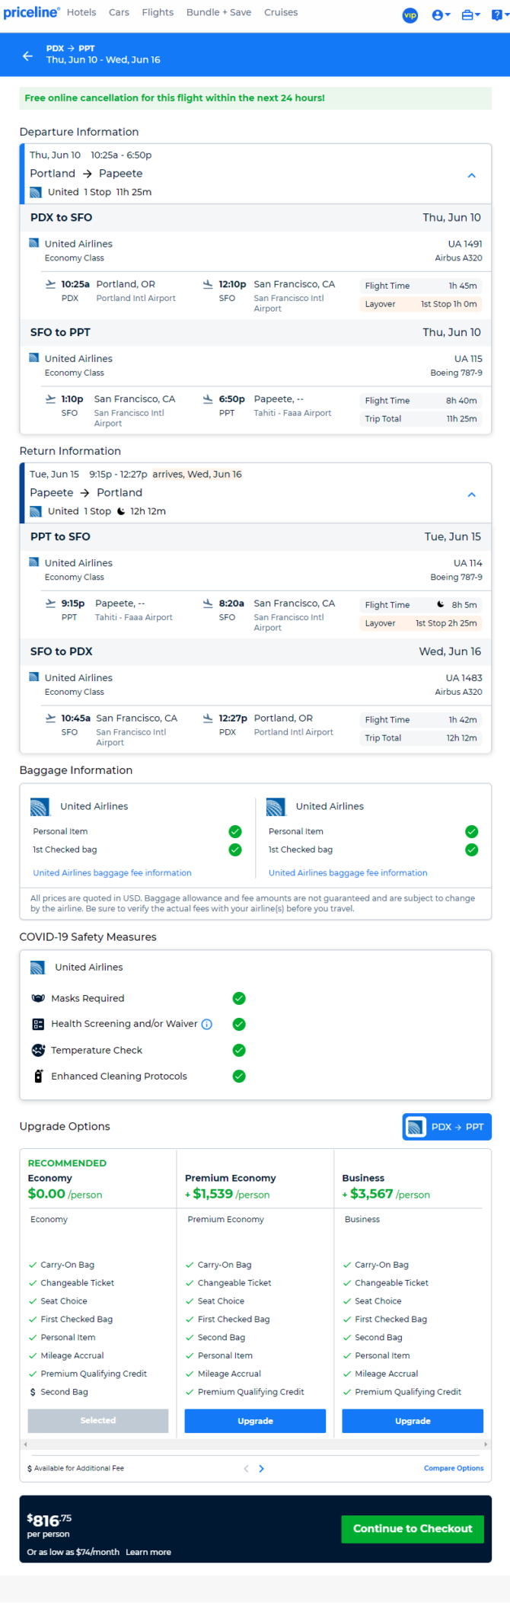
Task: Click the VIP badge icon
Action: pos(410,15)
